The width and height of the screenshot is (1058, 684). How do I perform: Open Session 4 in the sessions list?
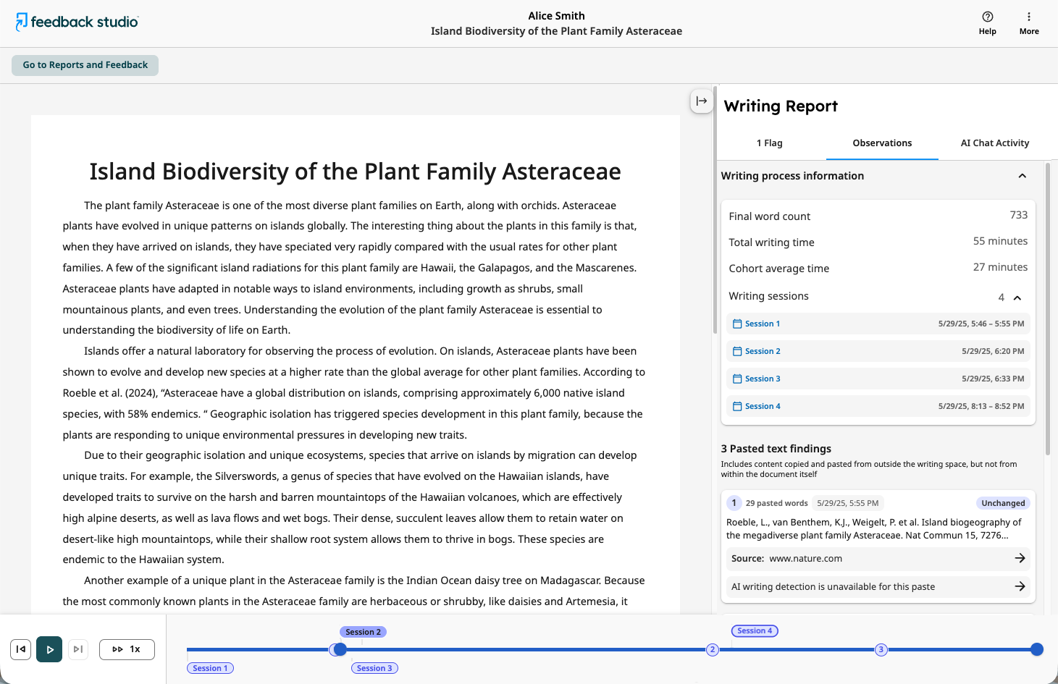[878, 406]
